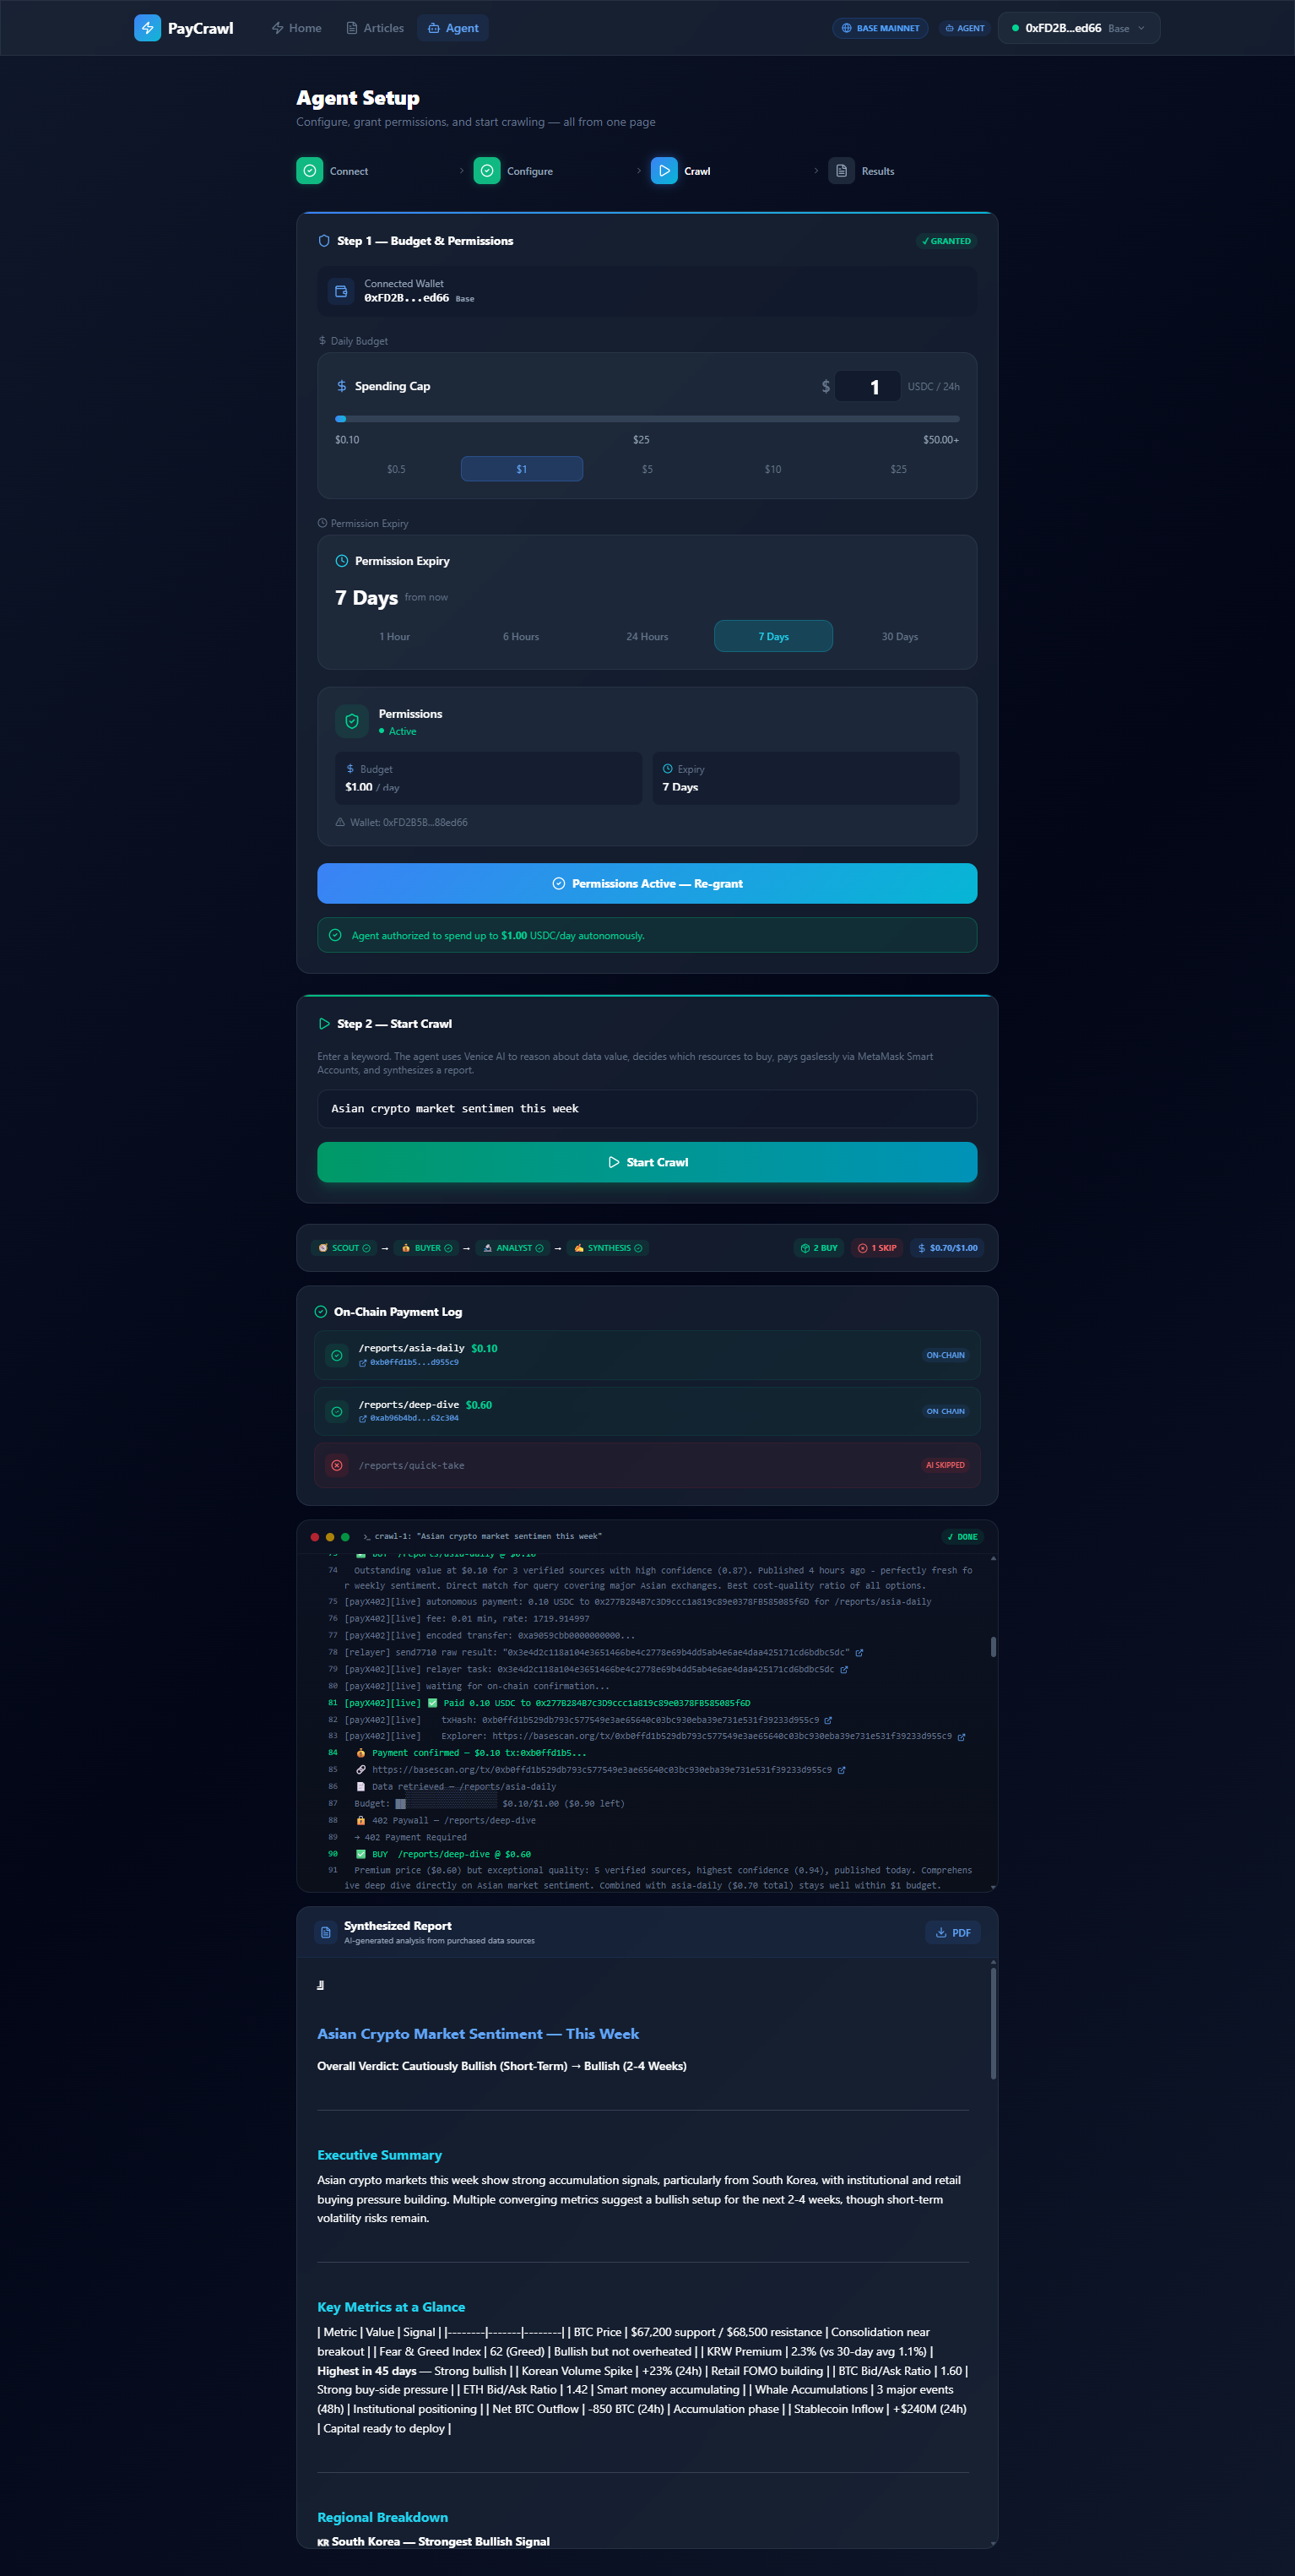Screen dimensions: 1295x2576
Task: Click the dollar icon beside Spending Cap
Action: pos(342,386)
